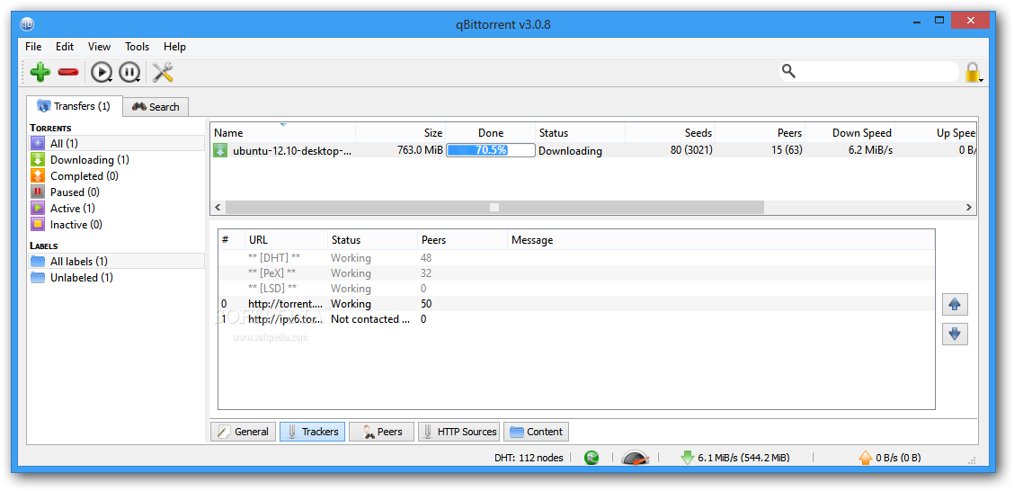Sort torrents by the Done column header
1014x491 pixels.
click(x=490, y=132)
